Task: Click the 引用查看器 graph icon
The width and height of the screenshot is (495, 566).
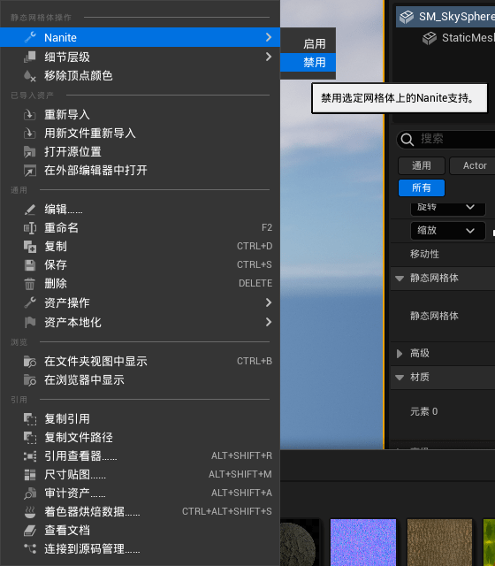Action: pos(30,456)
